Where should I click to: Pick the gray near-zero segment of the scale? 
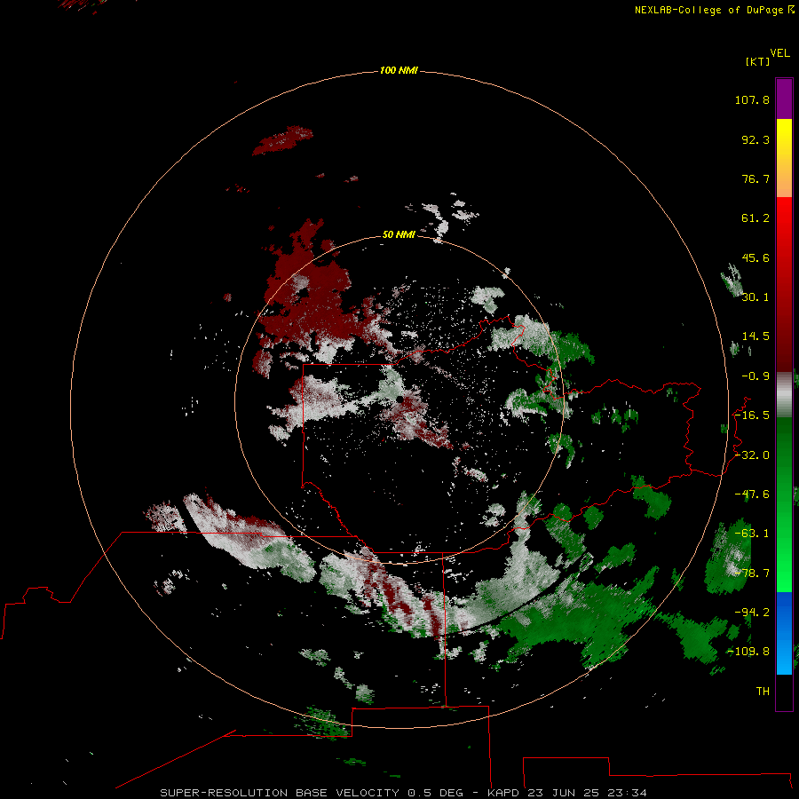coord(784,394)
